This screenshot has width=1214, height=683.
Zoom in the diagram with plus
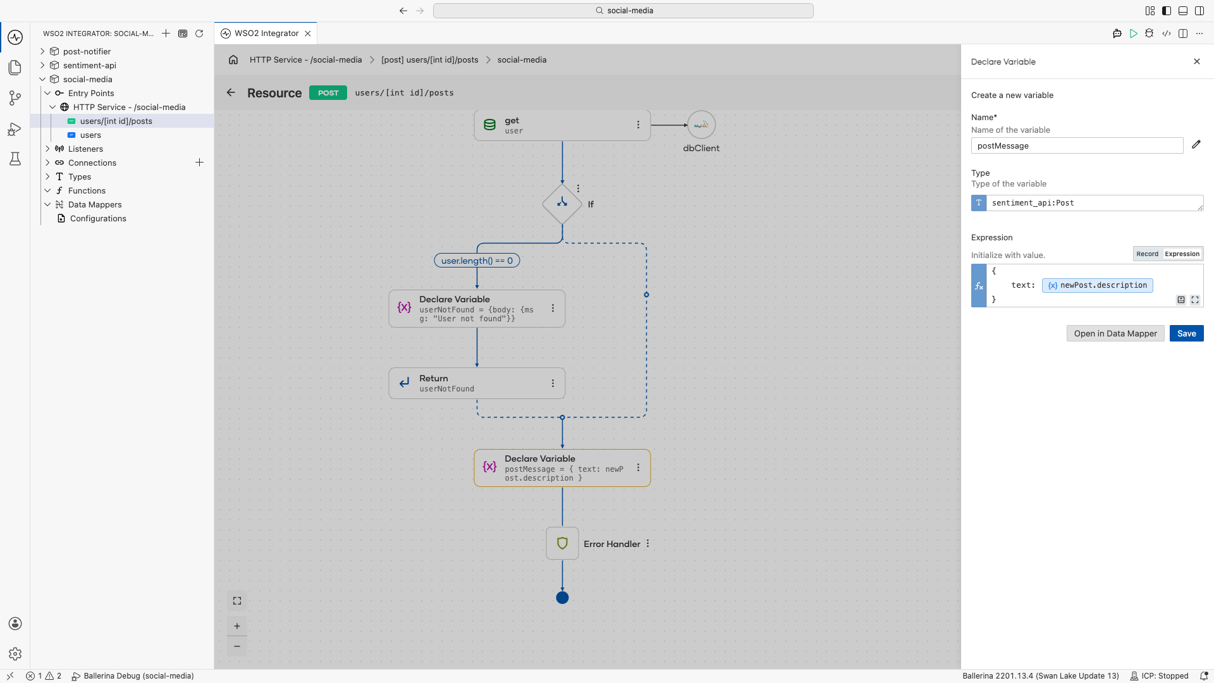(237, 626)
